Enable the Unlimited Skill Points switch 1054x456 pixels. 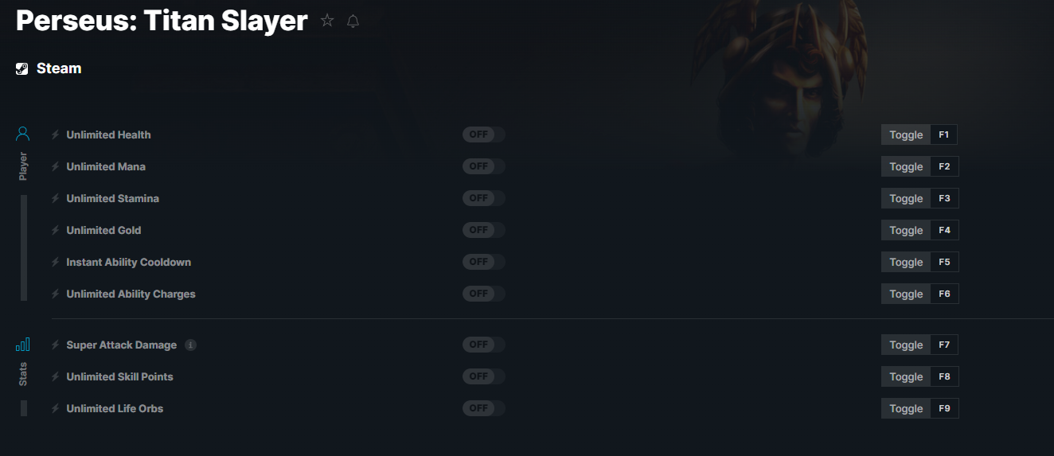(x=484, y=376)
